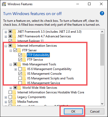This screenshot has width=108, height=117.
Task: Select the FTP Extensibility label
Action: point(38,55)
